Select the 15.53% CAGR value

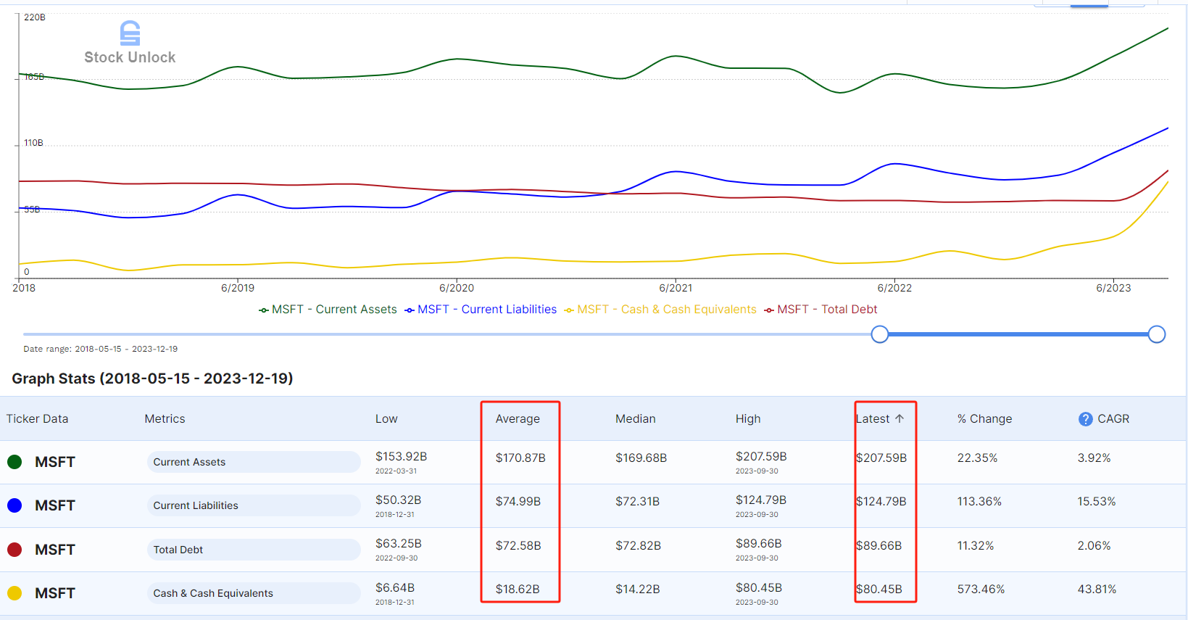click(x=1097, y=502)
